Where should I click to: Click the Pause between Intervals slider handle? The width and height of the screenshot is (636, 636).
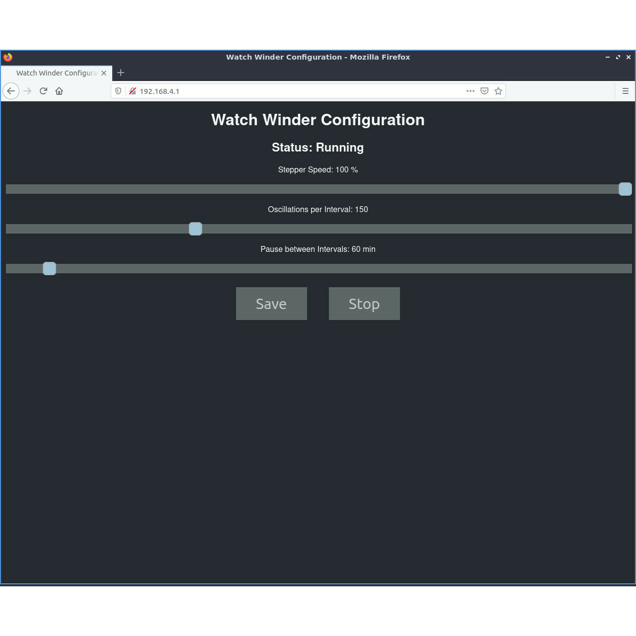click(49, 268)
